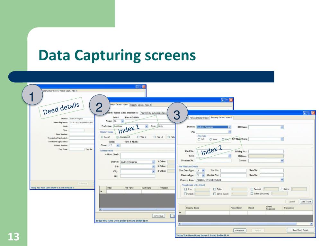Screen dimensions: 329x246
Task: Open the GP/Muni/Corp dropdown
Action: coord(282,139)
